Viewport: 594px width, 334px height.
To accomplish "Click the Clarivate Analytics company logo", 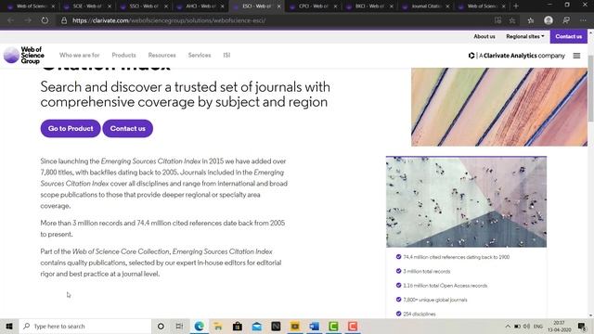I will 517,56.
